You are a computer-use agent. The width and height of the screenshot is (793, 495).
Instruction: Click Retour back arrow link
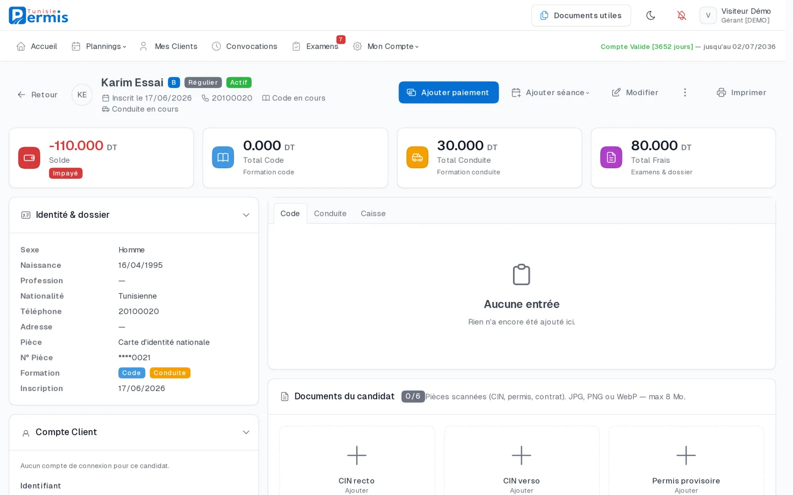click(x=37, y=95)
